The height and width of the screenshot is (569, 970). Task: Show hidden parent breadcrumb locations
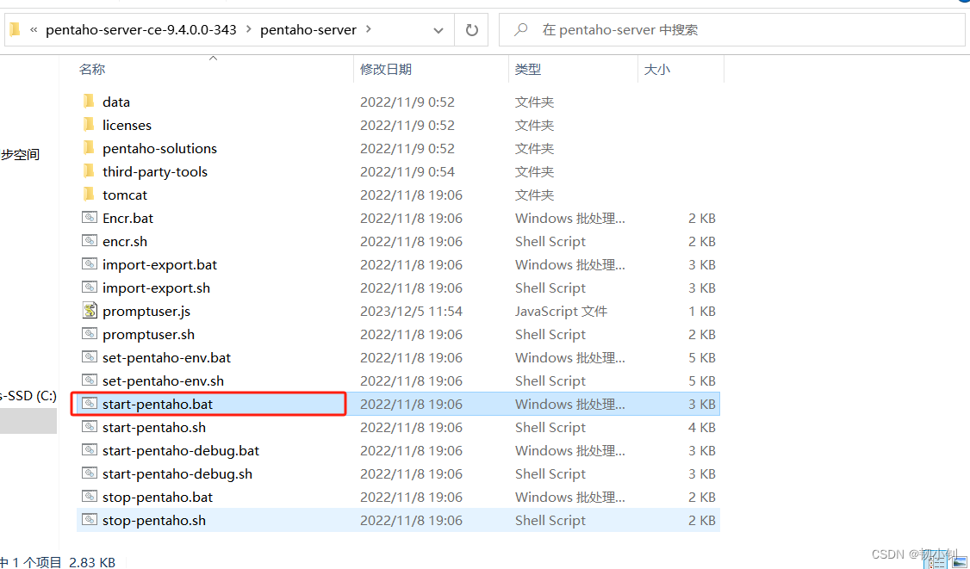[34, 29]
